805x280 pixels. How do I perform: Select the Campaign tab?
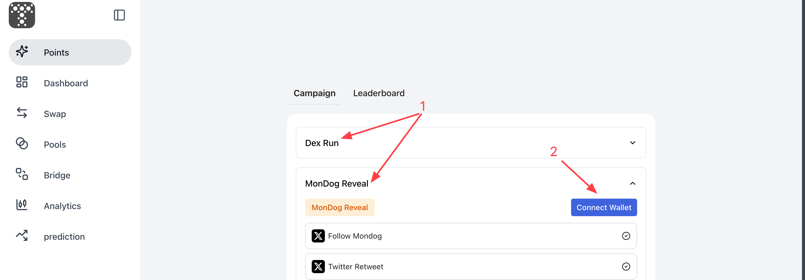(x=315, y=93)
